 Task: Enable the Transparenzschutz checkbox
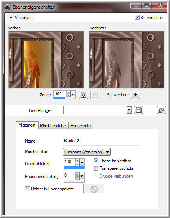tap(96, 168)
